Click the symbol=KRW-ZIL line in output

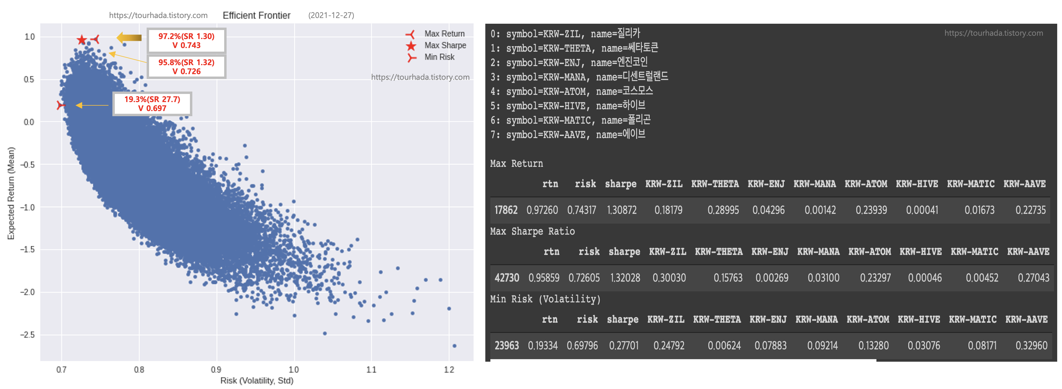click(x=565, y=34)
